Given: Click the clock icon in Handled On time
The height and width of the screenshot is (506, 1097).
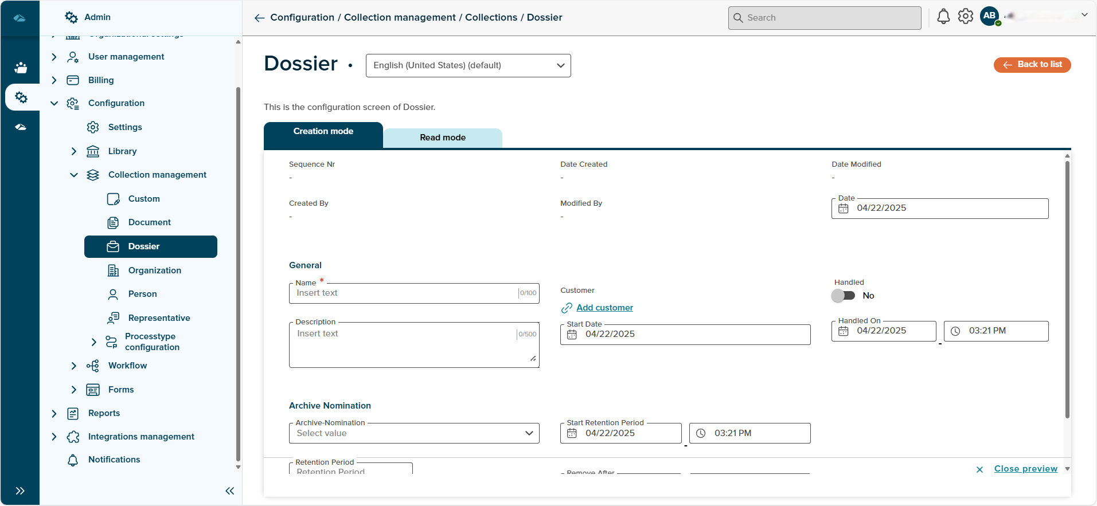Looking at the screenshot, I should [x=955, y=331].
